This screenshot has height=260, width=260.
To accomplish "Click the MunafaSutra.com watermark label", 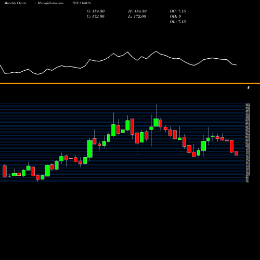I will pos(50,3).
